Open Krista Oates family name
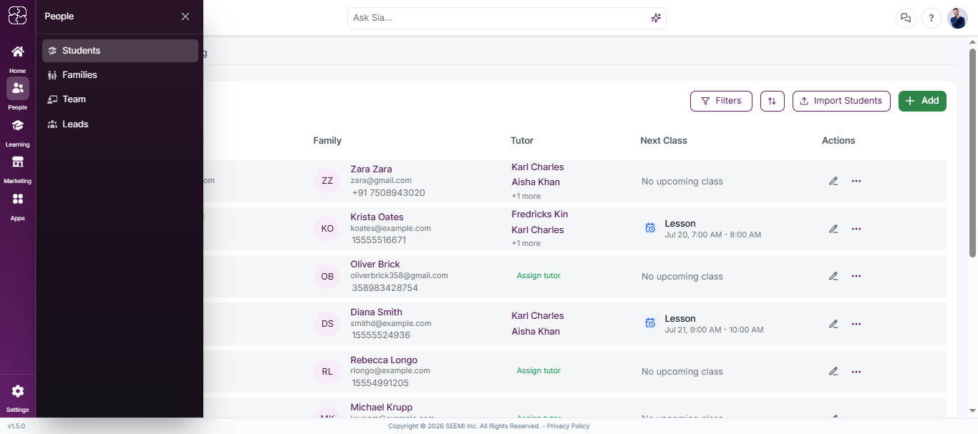 pyautogui.click(x=377, y=217)
